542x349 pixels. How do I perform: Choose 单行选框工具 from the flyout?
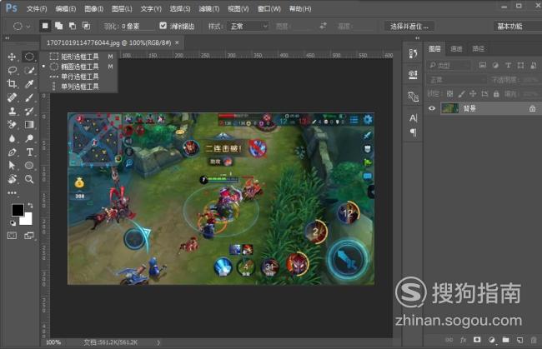pyautogui.click(x=79, y=77)
